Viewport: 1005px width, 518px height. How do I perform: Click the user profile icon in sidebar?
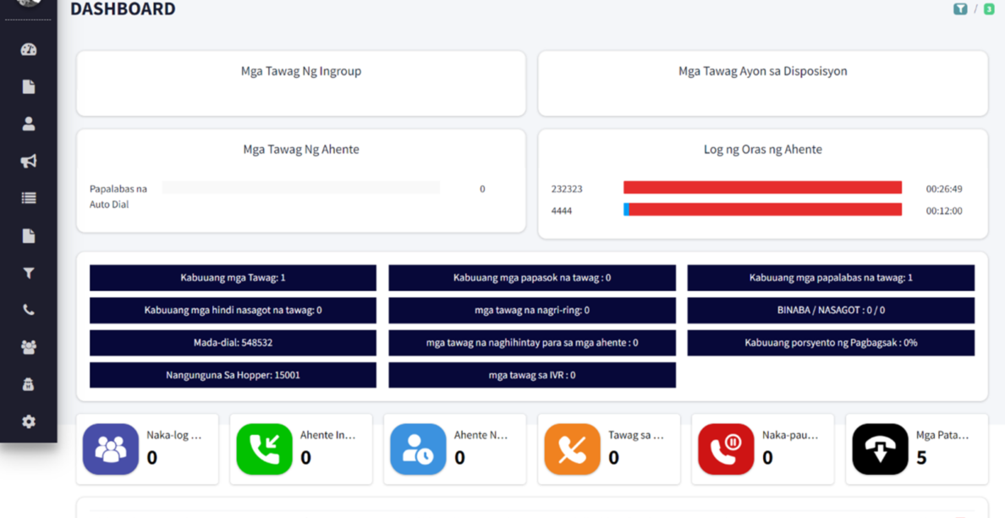(x=29, y=124)
